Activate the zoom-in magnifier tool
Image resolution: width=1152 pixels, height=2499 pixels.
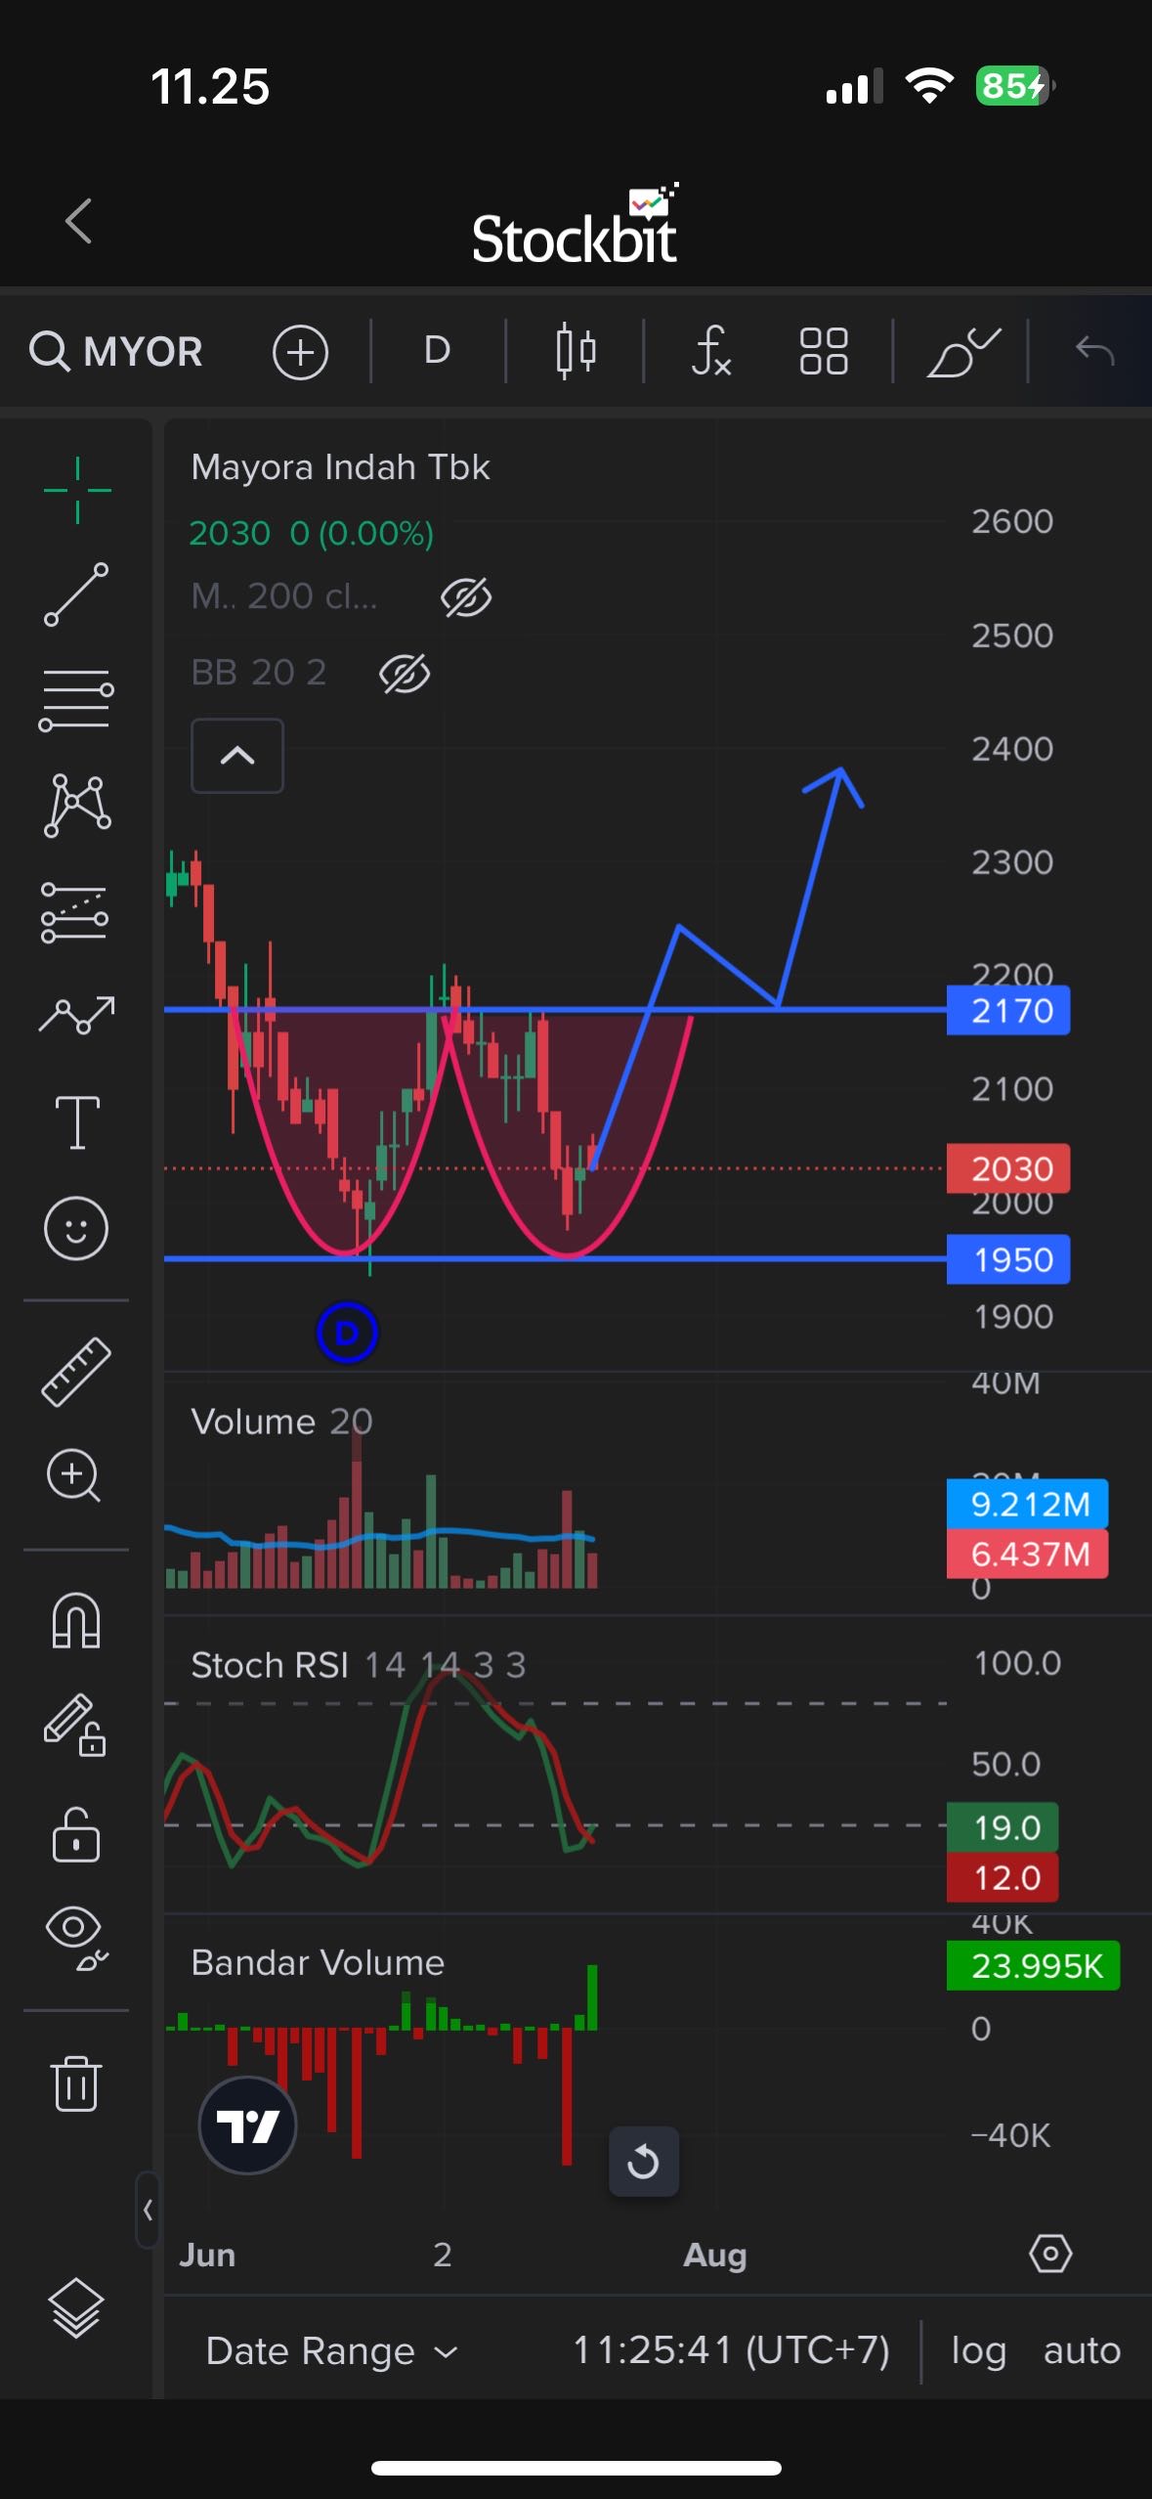(x=74, y=1475)
